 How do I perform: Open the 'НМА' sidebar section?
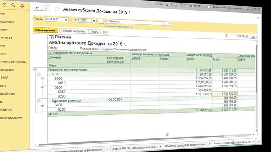coord(4,78)
